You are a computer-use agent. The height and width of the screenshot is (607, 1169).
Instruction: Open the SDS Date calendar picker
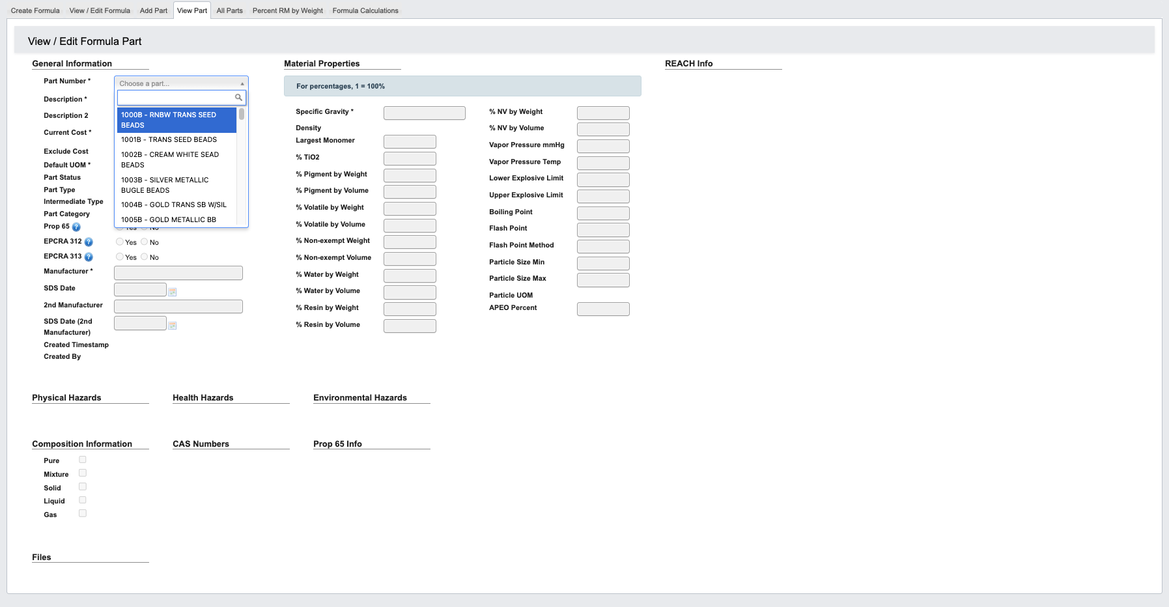click(x=173, y=292)
